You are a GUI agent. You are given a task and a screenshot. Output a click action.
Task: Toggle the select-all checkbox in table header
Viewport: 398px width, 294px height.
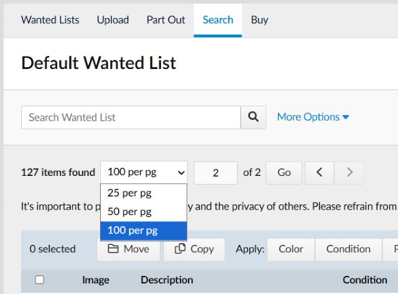click(40, 280)
